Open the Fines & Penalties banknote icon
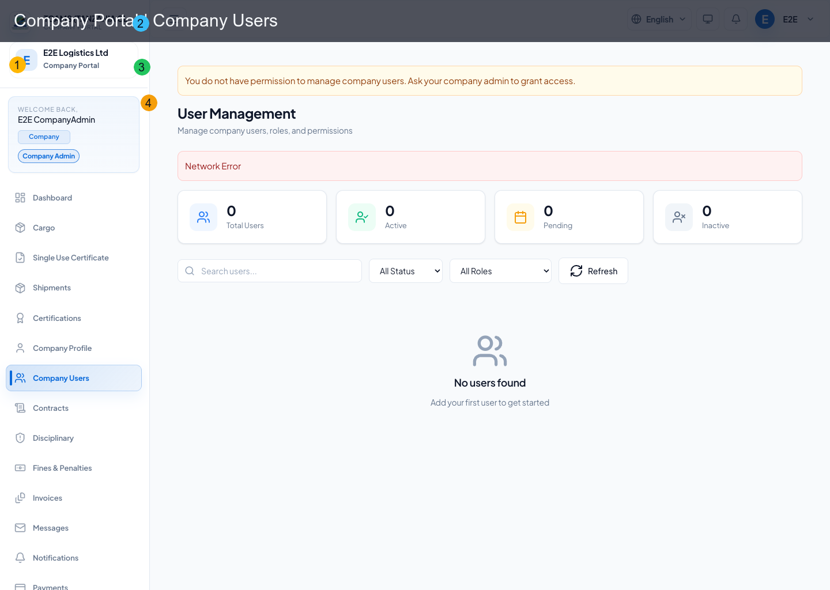830x590 pixels. (x=20, y=468)
